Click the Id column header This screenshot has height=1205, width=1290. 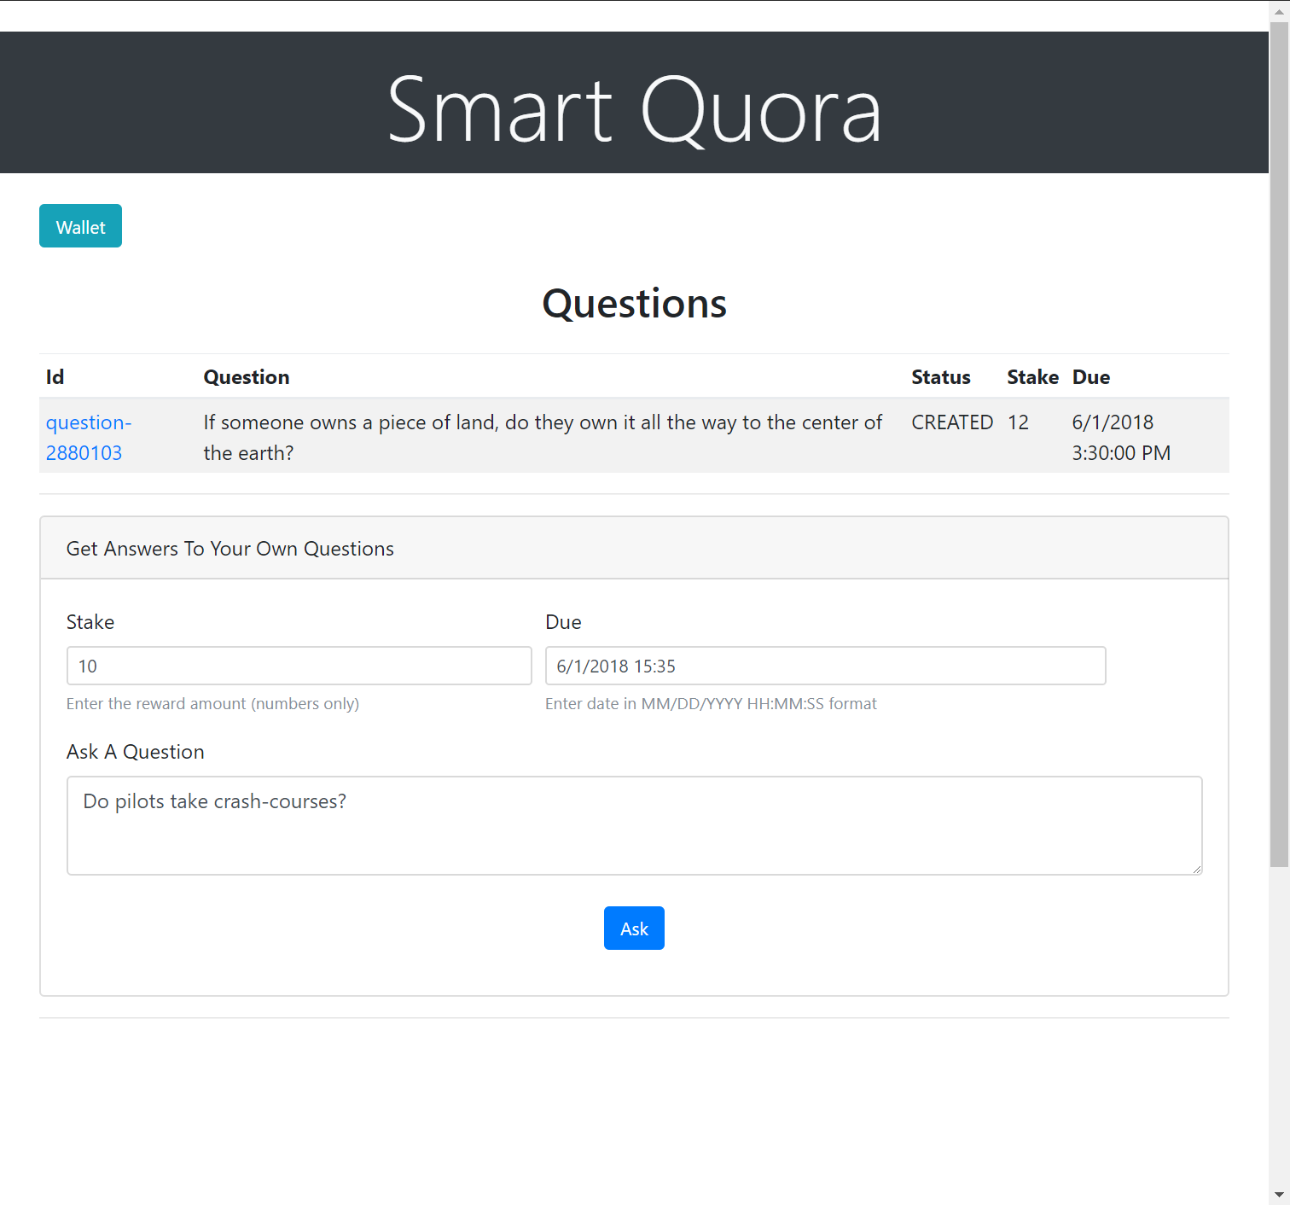click(x=55, y=377)
